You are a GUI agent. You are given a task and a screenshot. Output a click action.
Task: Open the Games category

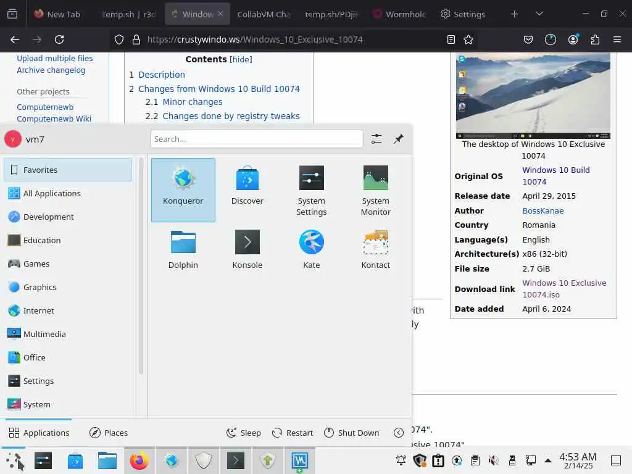pyautogui.click(x=68, y=264)
